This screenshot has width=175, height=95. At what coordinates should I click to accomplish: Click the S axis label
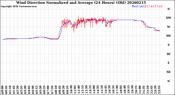pyautogui.click(x=168, y=45)
